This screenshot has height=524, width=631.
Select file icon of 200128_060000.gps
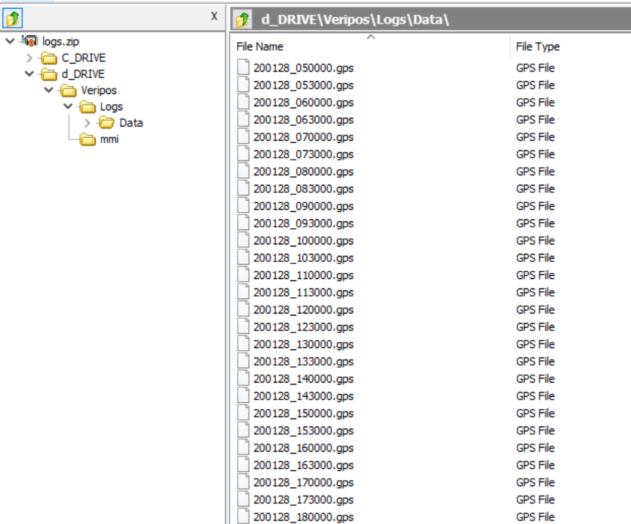[243, 102]
